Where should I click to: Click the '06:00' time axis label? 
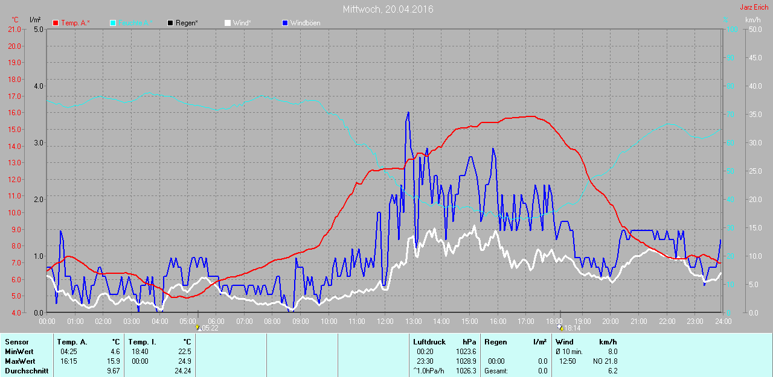click(216, 321)
